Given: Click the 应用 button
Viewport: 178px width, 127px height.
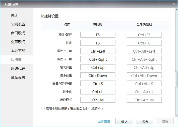Looking at the screenshot, I should click(165, 121).
